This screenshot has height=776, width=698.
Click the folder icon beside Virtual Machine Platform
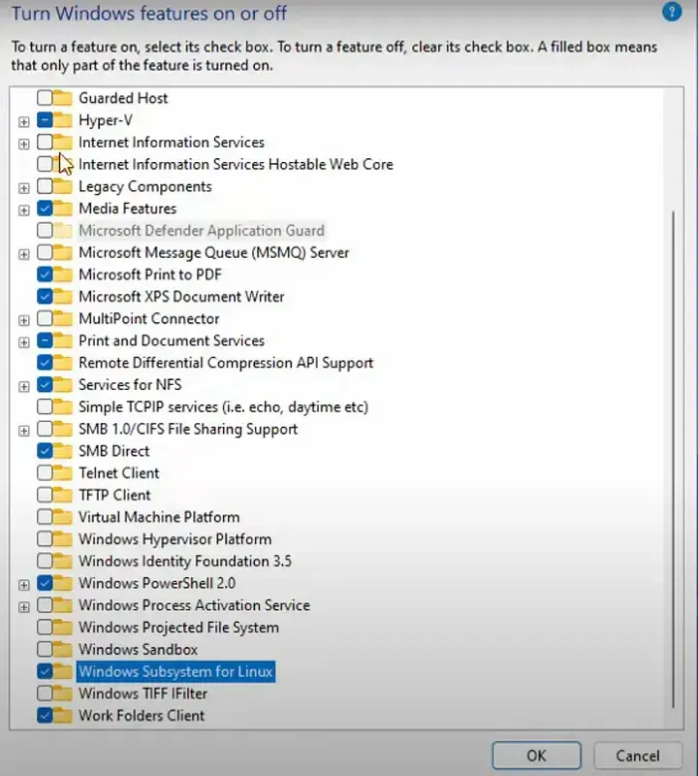(63, 517)
